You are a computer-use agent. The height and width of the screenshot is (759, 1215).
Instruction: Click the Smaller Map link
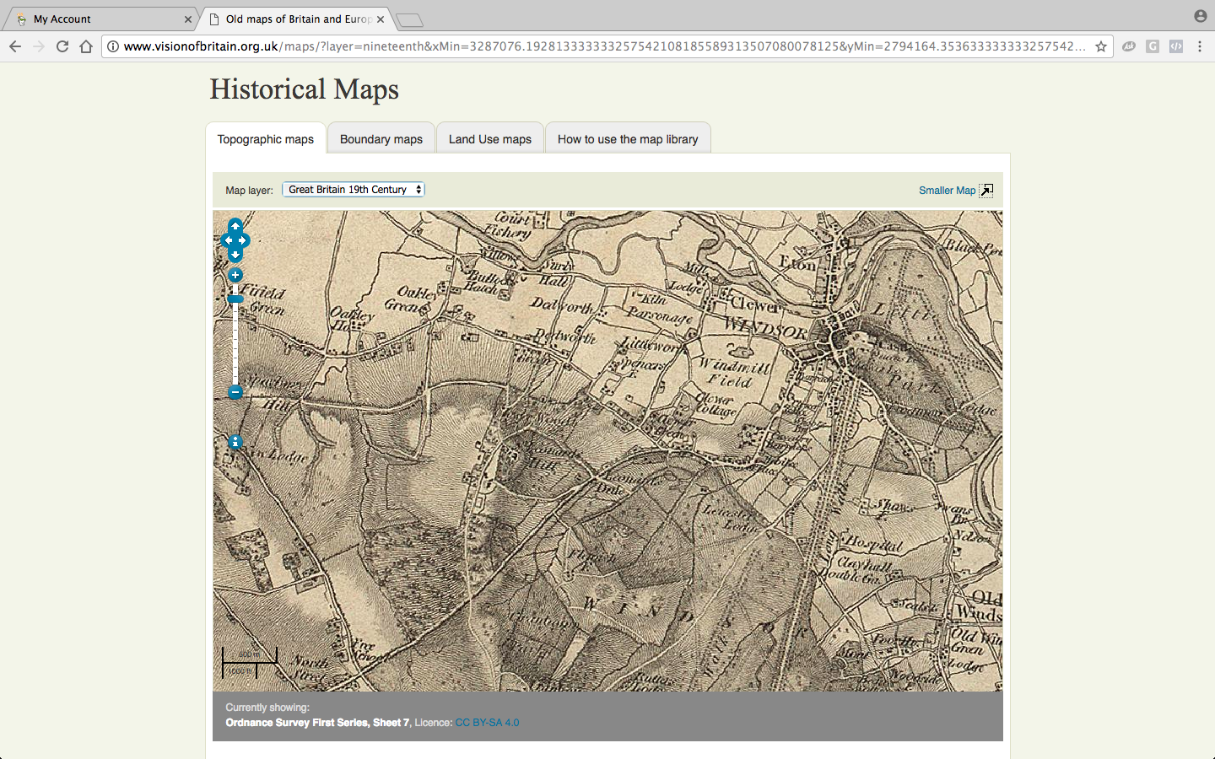[x=947, y=191]
